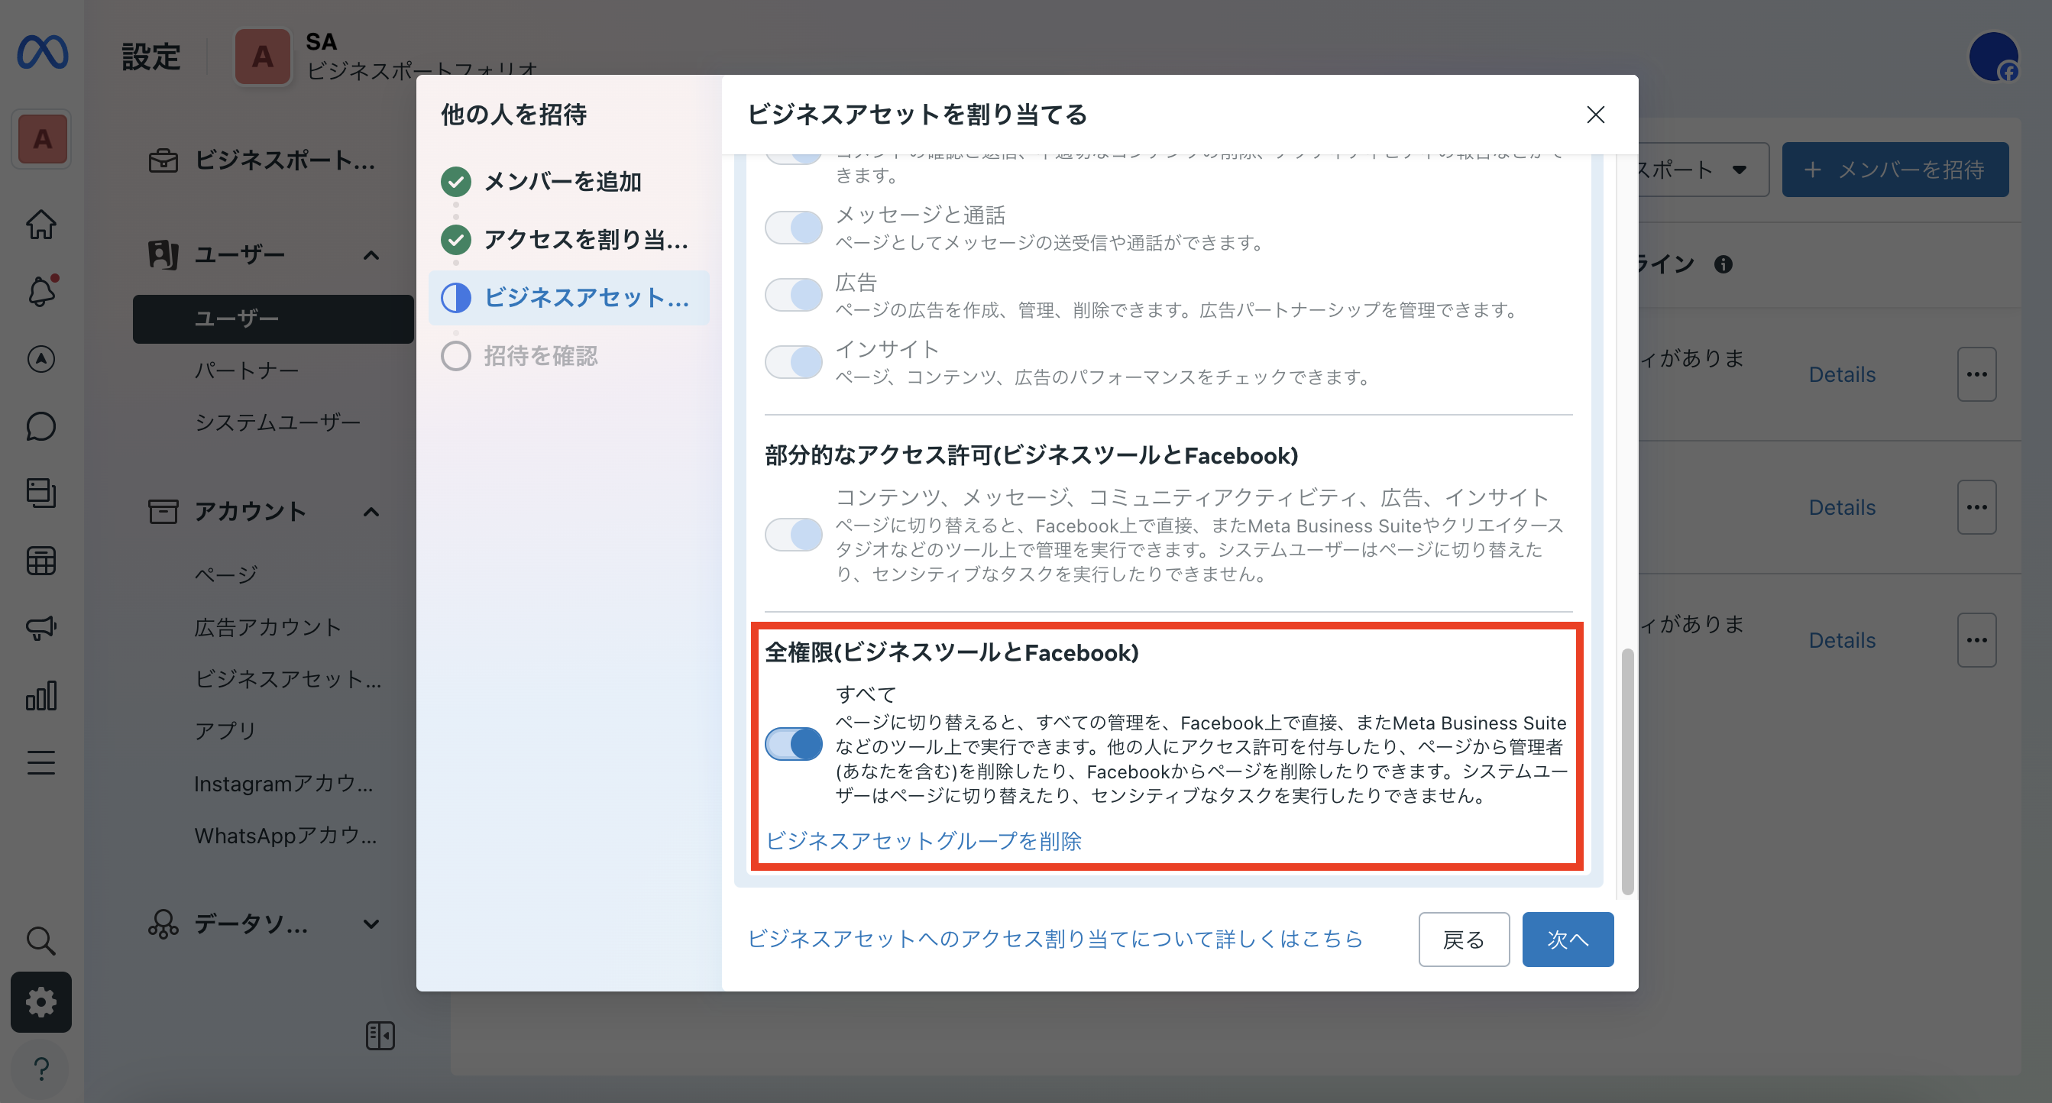Screen dimensions: 2052x1103
Task: Select システムユーザー in the sidebar menu
Action: coord(277,422)
